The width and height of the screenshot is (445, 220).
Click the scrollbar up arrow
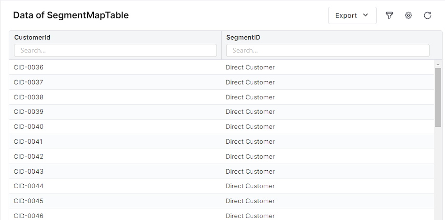pos(438,64)
